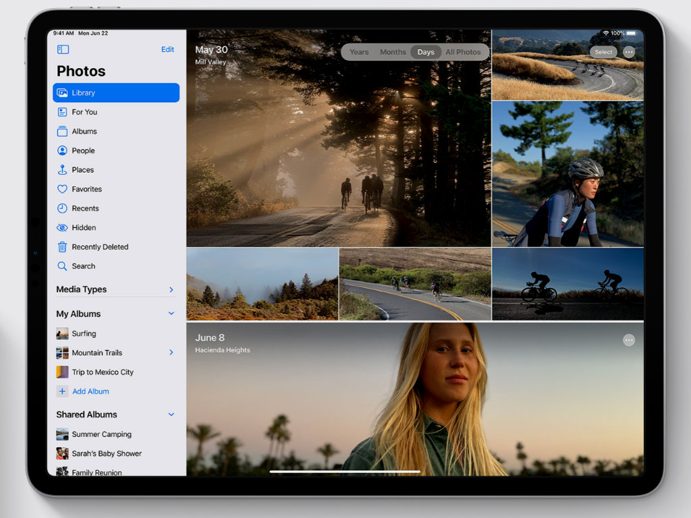
Task: Open the For You section
Action: click(84, 112)
